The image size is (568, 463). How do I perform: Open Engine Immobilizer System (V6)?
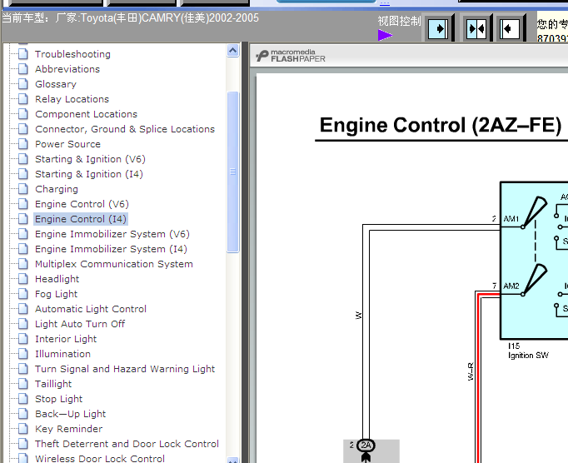[x=112, y=234]
